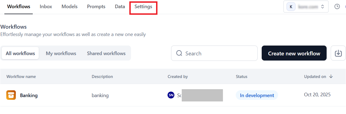Click the clock history icon
The height and width of the screenshot is (114, 346).
pyautogui.click(x=337, y=7)
